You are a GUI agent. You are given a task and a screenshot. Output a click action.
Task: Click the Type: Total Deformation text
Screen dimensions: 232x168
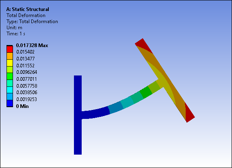pos(32,22)
